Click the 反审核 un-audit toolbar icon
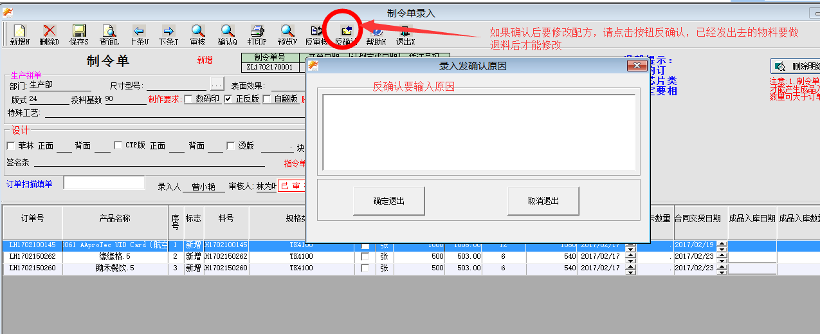 (316, 35)
